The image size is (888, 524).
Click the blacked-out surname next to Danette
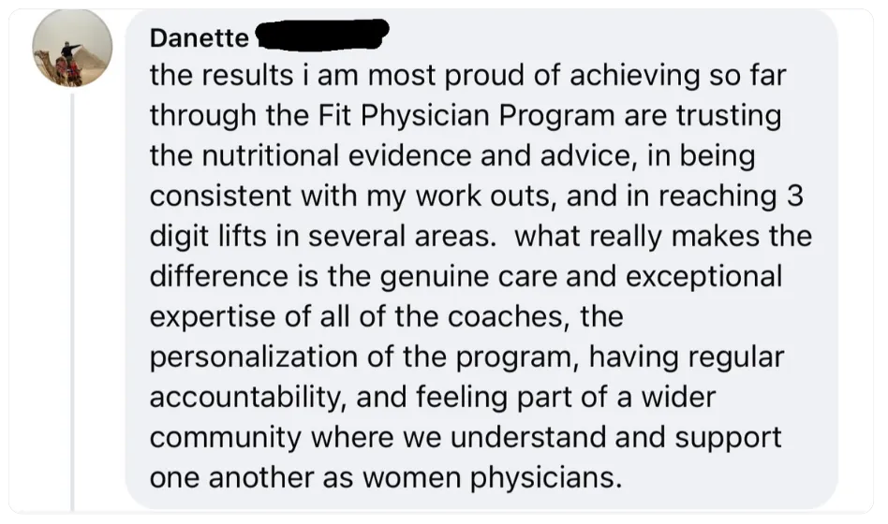pos(321,35)
